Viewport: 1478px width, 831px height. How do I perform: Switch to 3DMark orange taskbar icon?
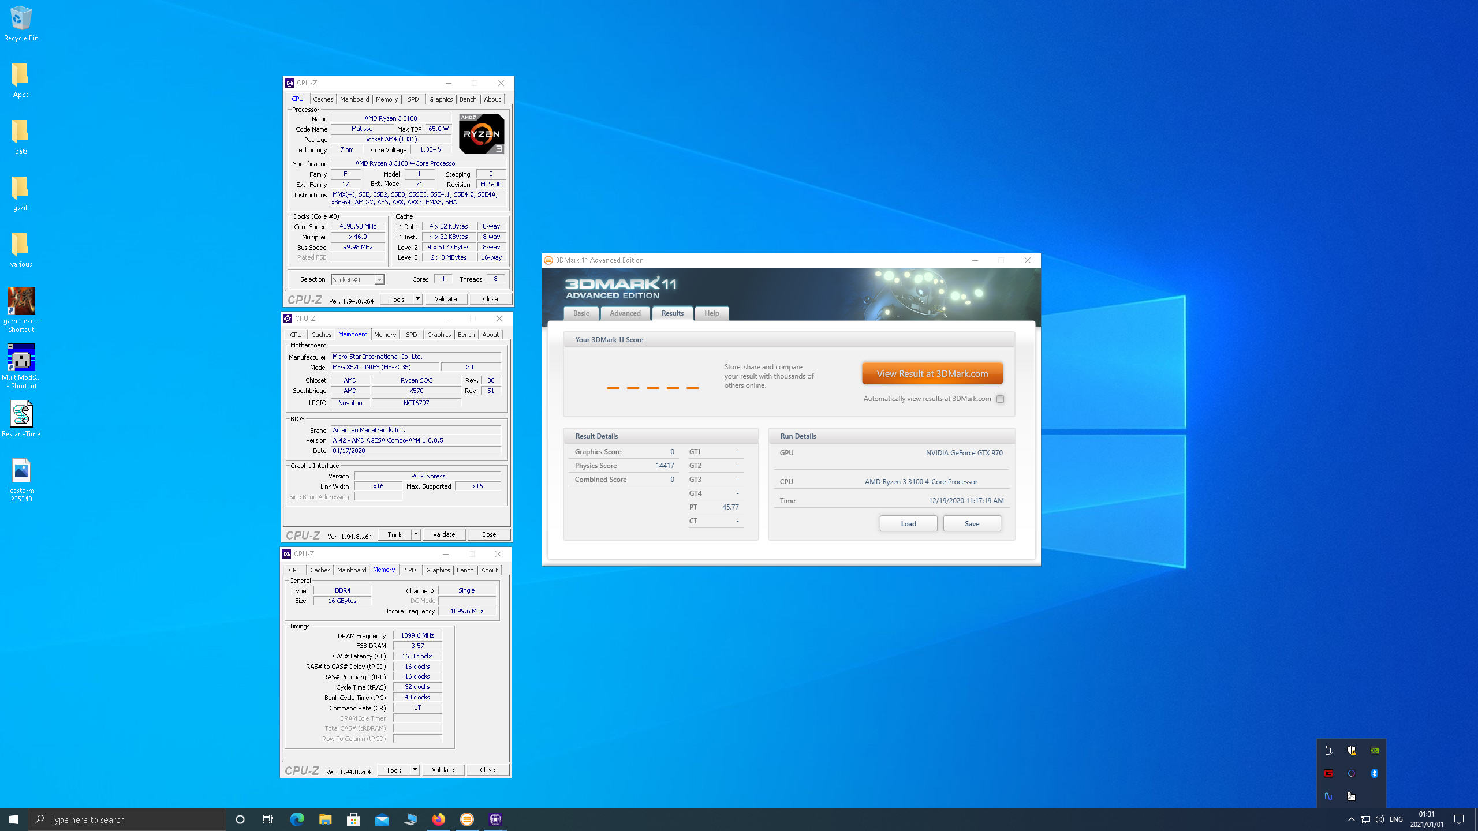[x=467, y=819]
